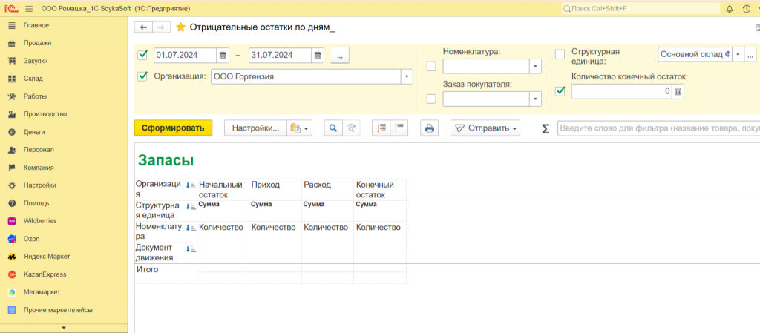
Task: Click the magnifier find icon in toolbar
Action: (x=333, y=128)
